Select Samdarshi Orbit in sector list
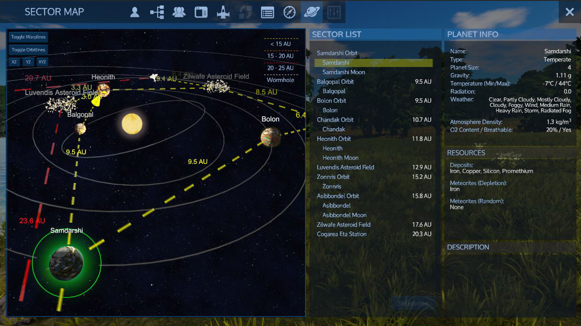The image size is (581, 326). (337, 53)
